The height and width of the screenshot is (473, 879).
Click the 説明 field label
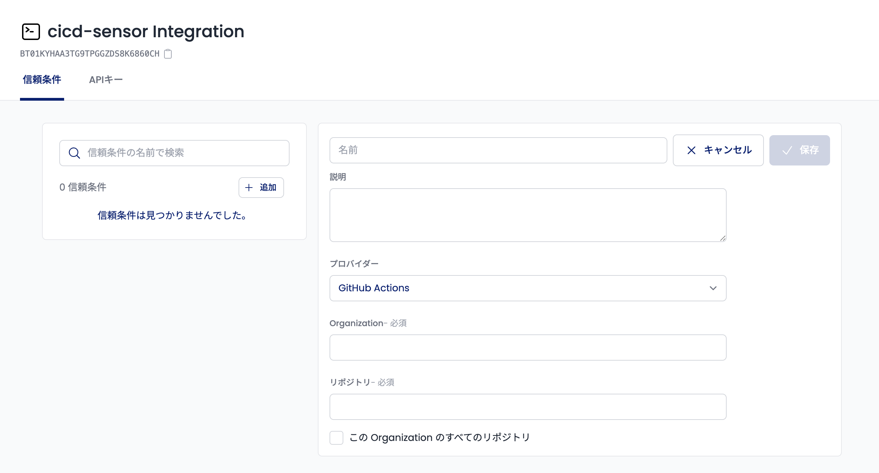click(x=338, y=177)
